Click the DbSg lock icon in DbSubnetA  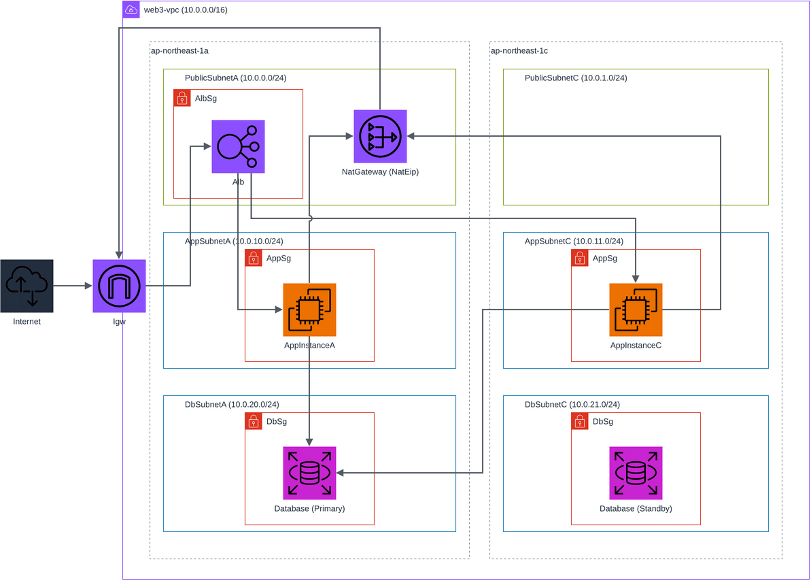[x=254, y=421]
